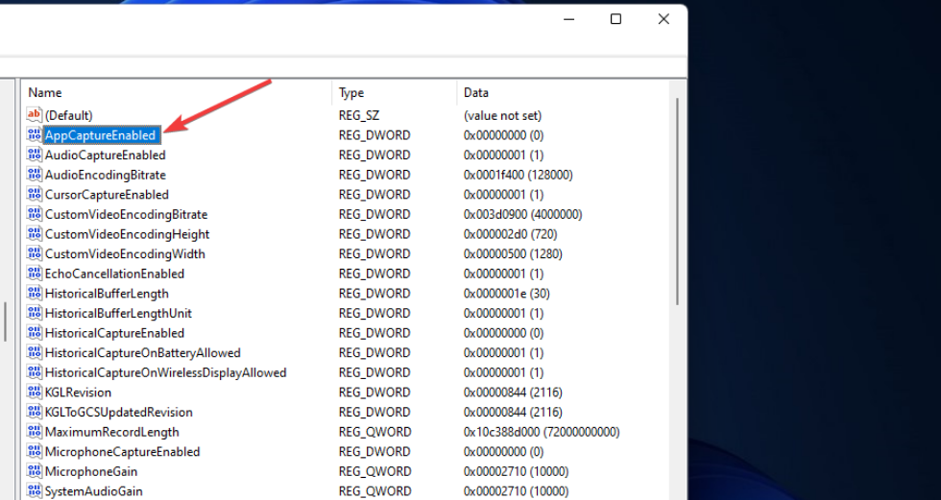941x500 pixels.
Task: Click the Data column header
Action: pos(475,93)
